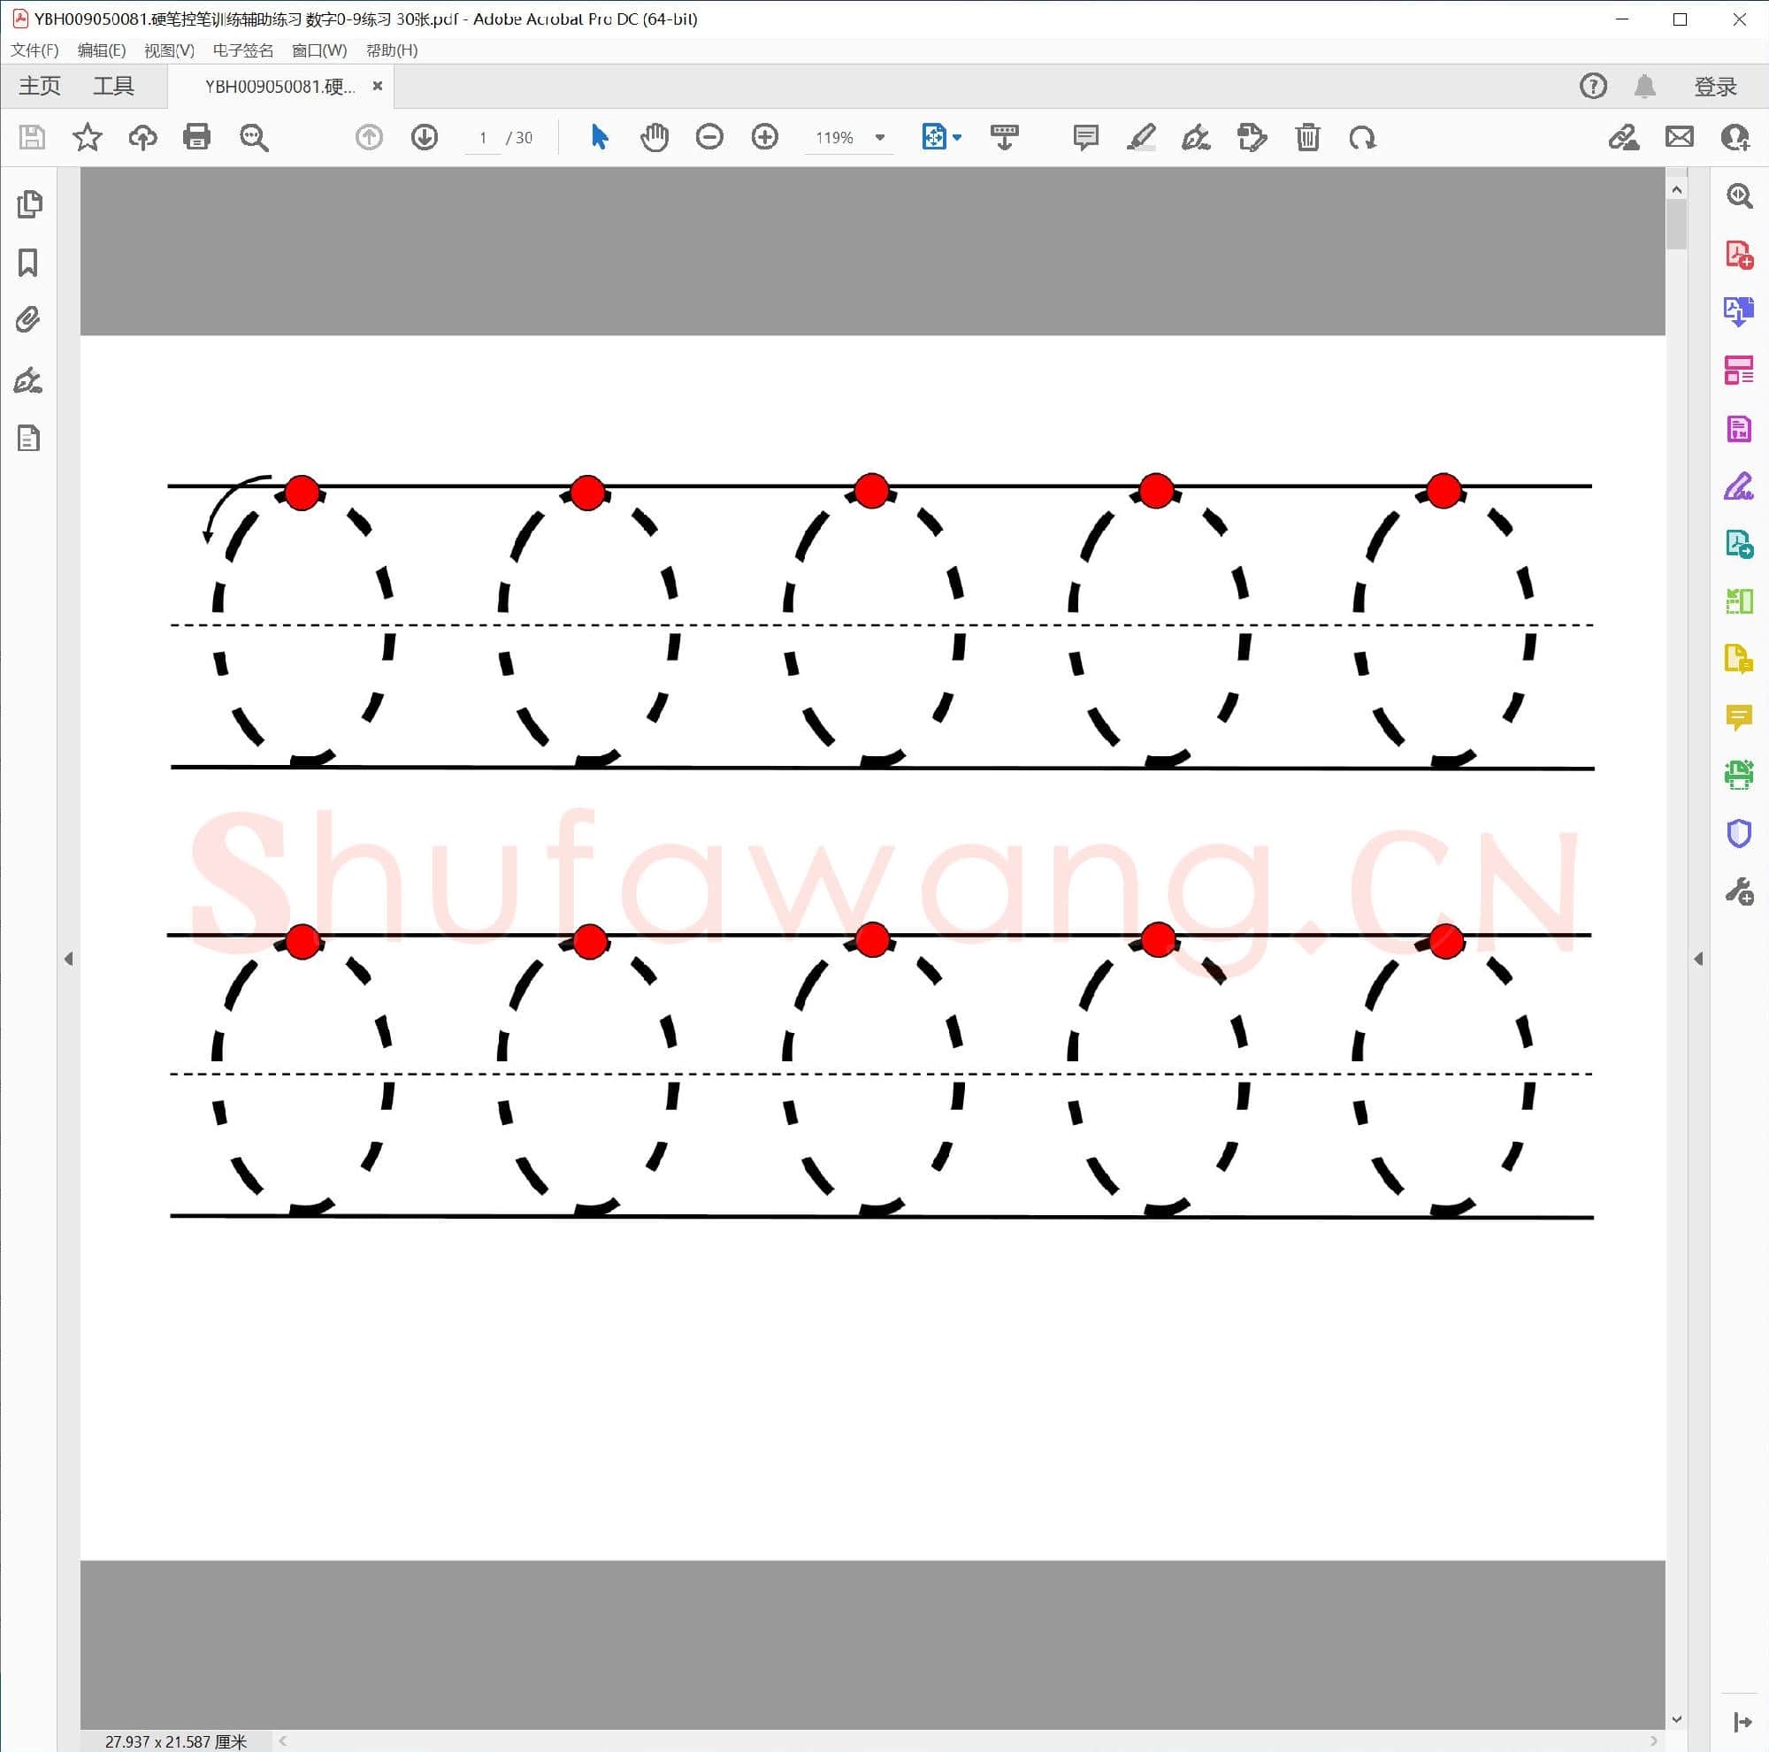The width and height of the screenshot is (1769, 1752).
Task: Switch to the 工具 tab
Action: point(113,86)
